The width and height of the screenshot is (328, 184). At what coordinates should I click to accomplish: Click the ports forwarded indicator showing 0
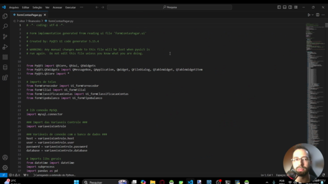[26, 175]
